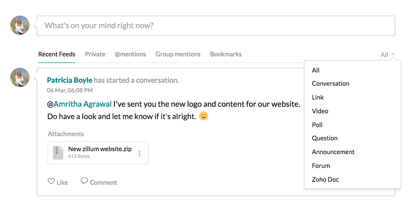The height and width of the screenshot is (212, 414).
Task: Click the Comment speech bubble icon
Action: click(84, 181)
